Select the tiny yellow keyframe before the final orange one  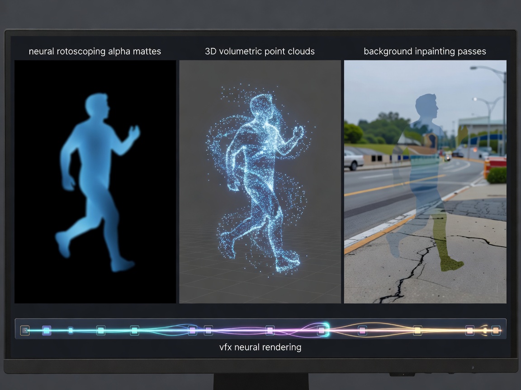pos(485,330)
